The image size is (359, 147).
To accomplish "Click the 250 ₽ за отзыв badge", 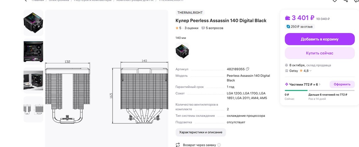I will 299,27.
